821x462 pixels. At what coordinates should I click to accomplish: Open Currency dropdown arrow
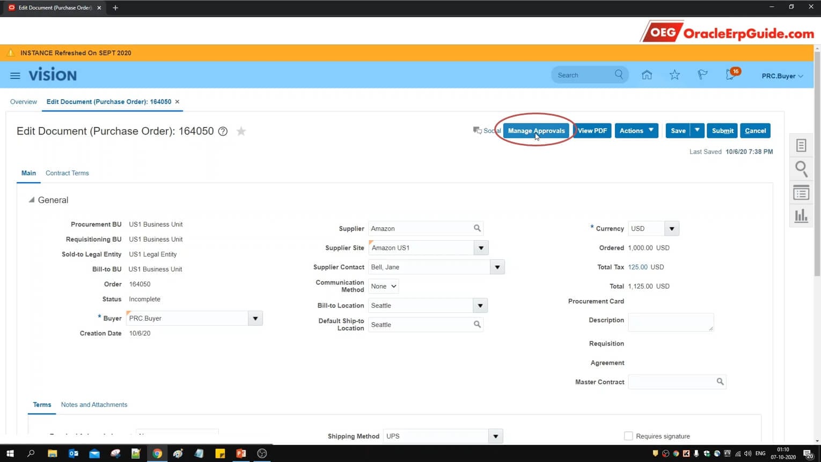tap(672, 229)
